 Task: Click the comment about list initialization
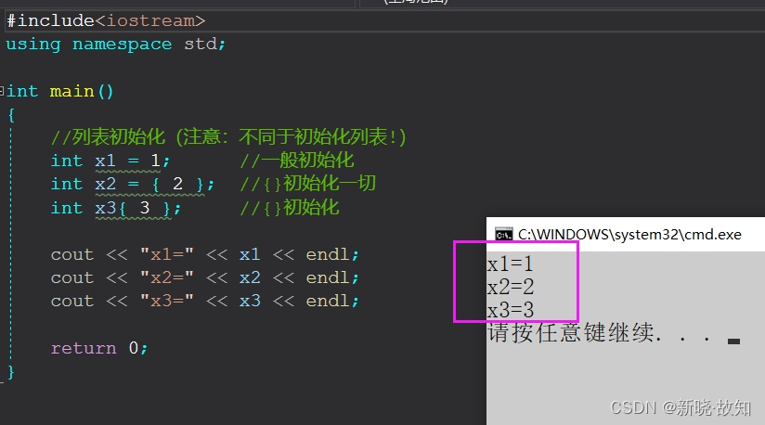pyautogui.click(x=228, y=137)
